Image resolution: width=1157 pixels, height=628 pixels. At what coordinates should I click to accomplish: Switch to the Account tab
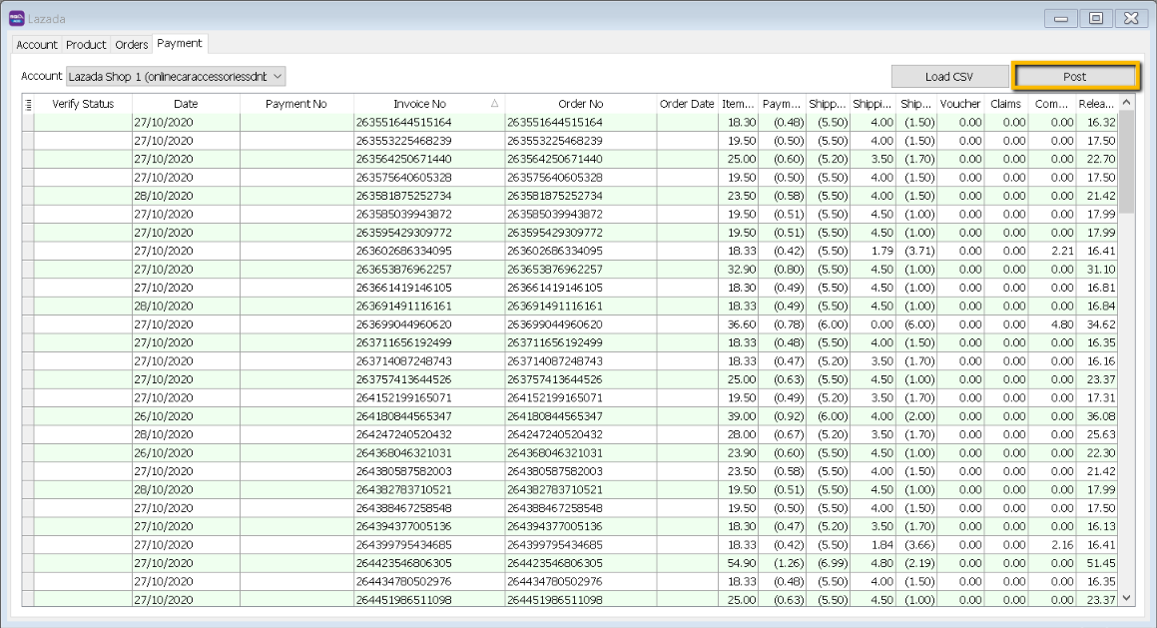37,45
